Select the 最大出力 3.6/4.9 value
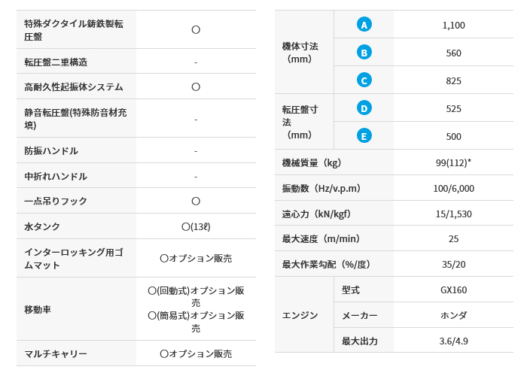The image size is (527, 376). [x=453, y=341]
